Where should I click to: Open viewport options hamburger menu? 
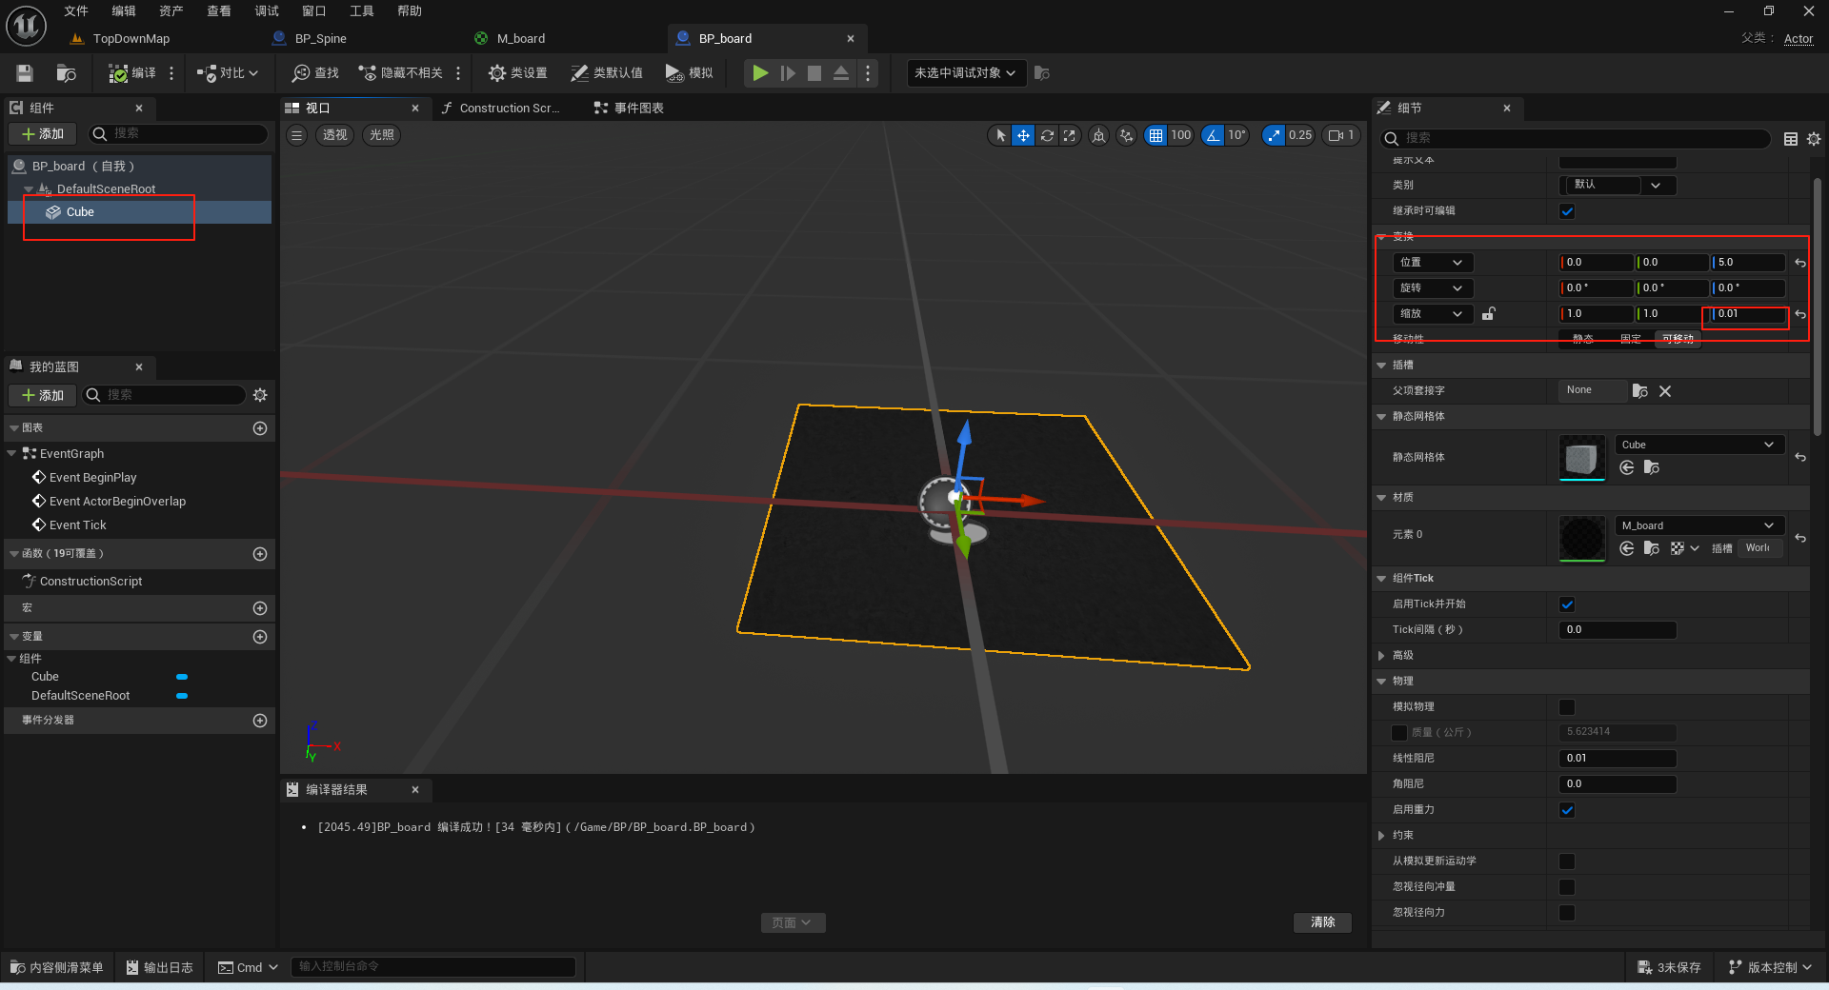pyautogui.click(x=297, y=135)
